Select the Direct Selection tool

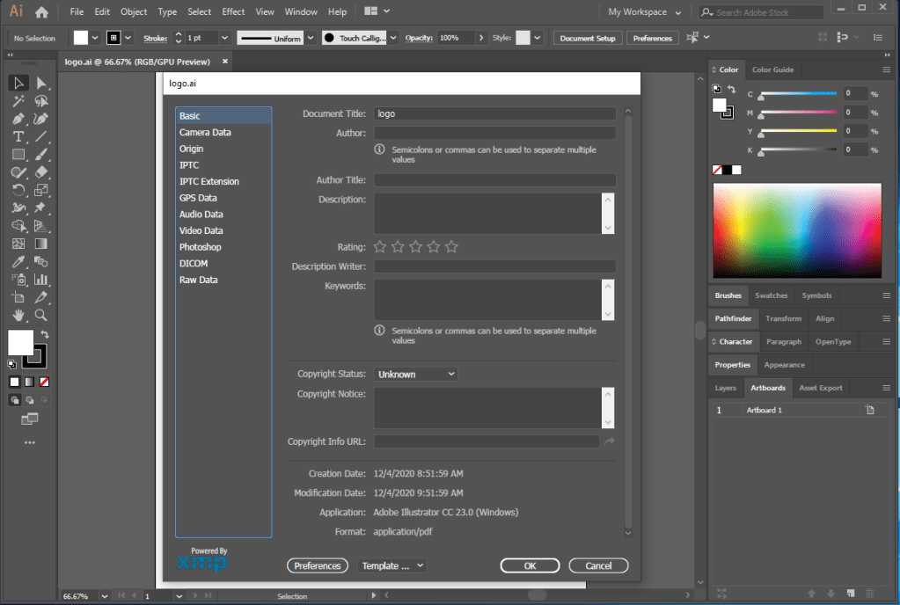pos(40,84)
